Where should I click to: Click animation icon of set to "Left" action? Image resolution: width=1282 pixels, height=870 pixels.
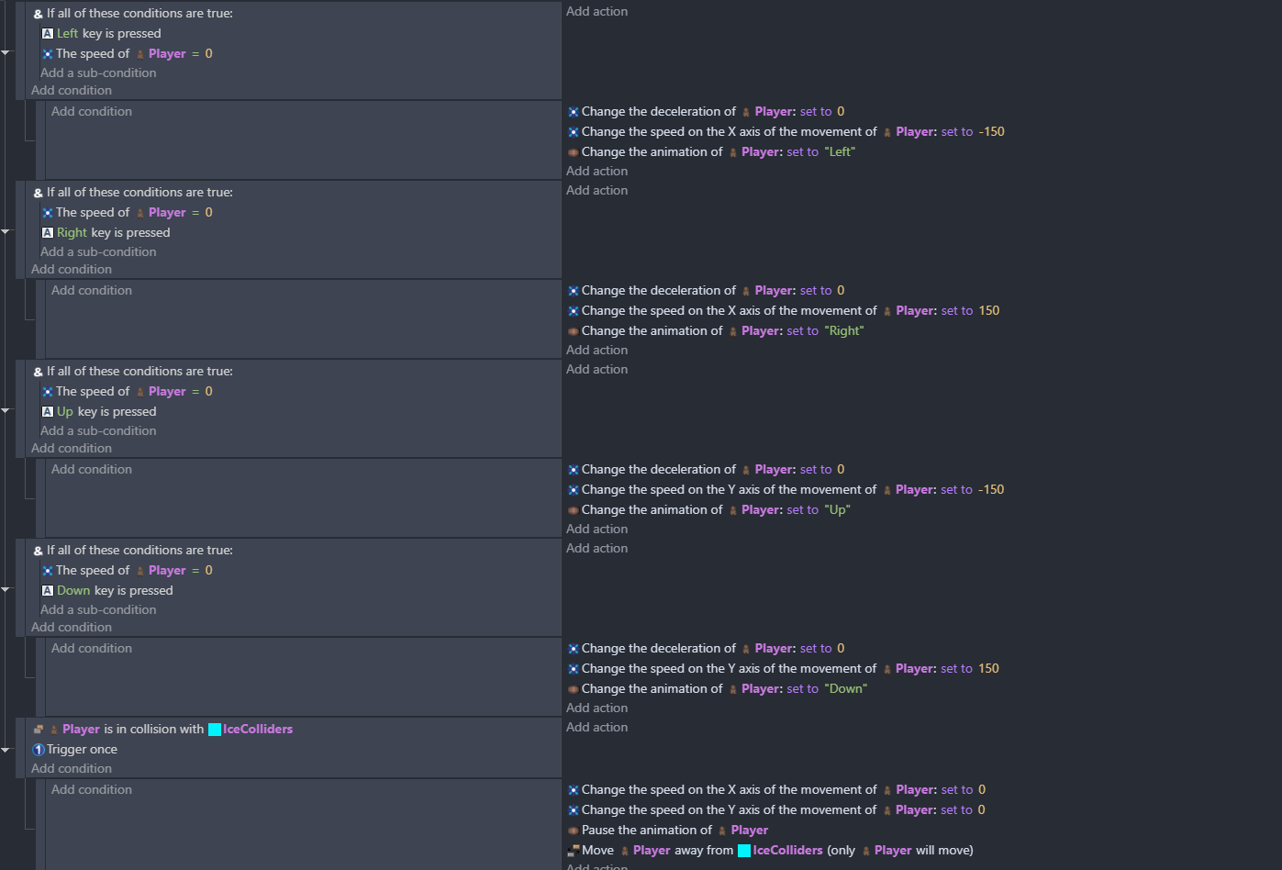pyautogui.click(x=574, y=152)
